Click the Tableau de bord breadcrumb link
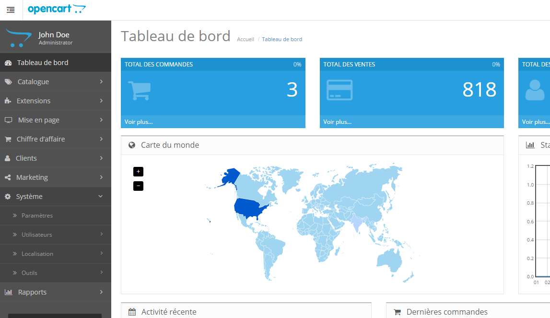The width and height of the screenshot is (550, 318). pyautogui.click(x=282, y=39)
